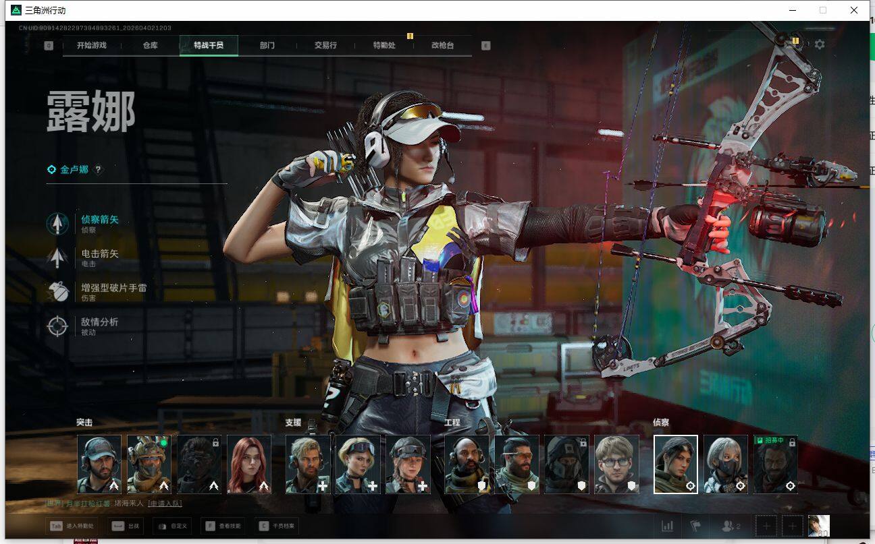This screenshot has width=875, height=544.
Task: Choose the blonde woman support operator with goggles
Action: point(358,464)
